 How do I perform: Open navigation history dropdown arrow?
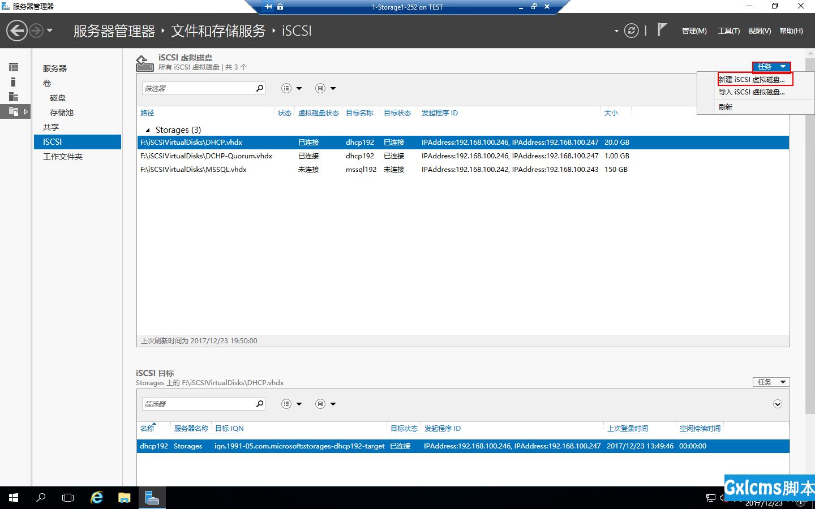click(50, 31)
